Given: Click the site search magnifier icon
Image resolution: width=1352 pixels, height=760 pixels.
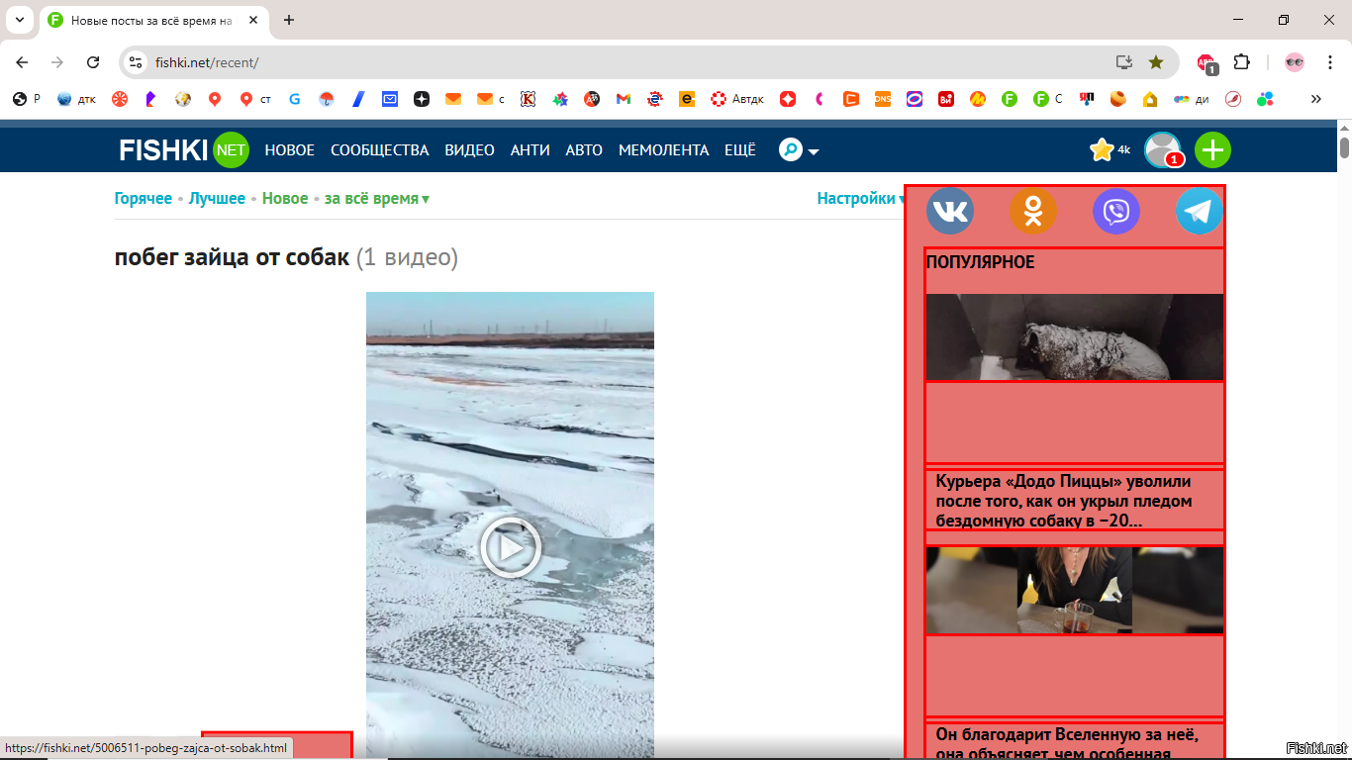Looking at the screenshot, I should pos(791,150).
